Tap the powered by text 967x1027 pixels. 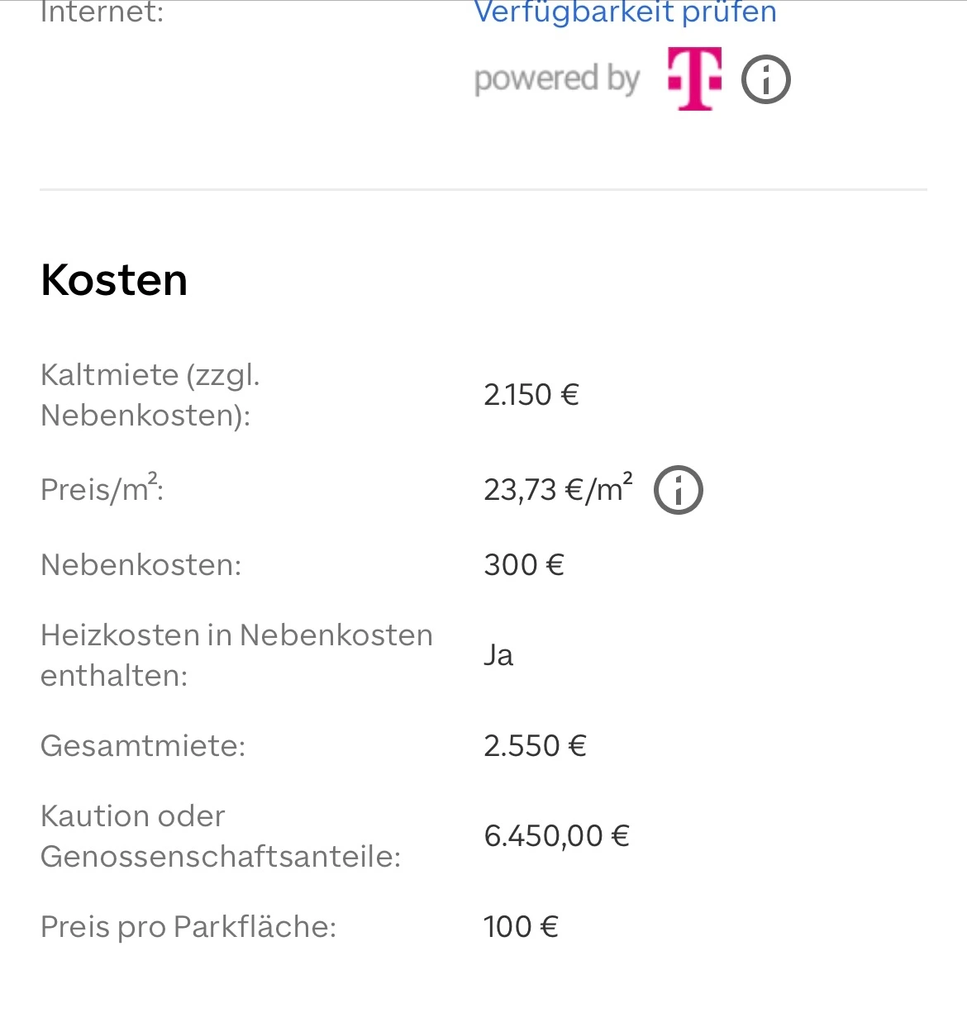pyautogui.click(x=557, y=79)
